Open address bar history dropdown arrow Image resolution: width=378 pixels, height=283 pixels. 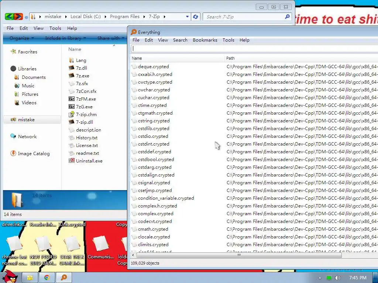coord(187,17)
